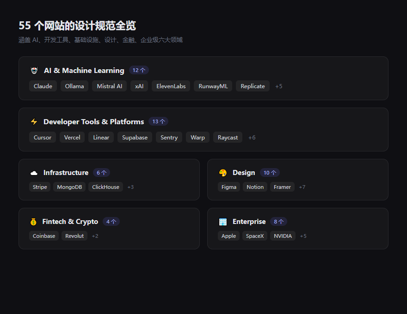Click the Coinbase tag
Screen dimensions: 407x314
point(44,236)
